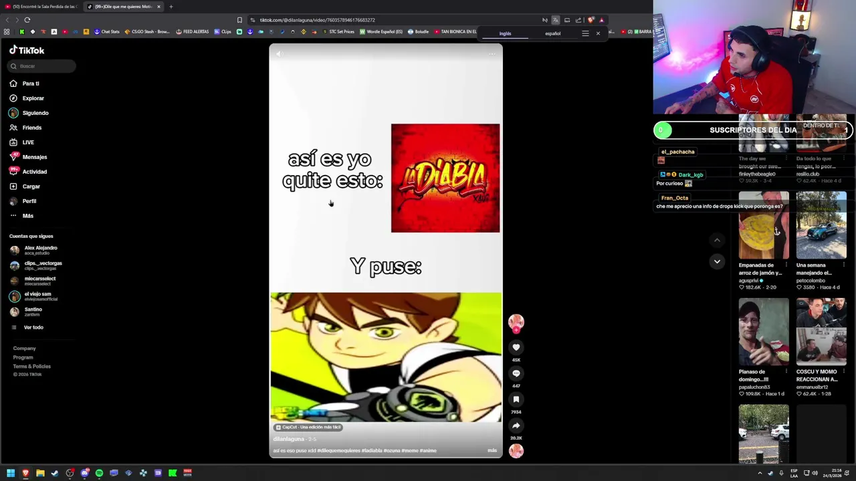The width and height of the screenshot is (856, 481).
Task: Show hidden system tray icons
Action: [x=760, y=473]
